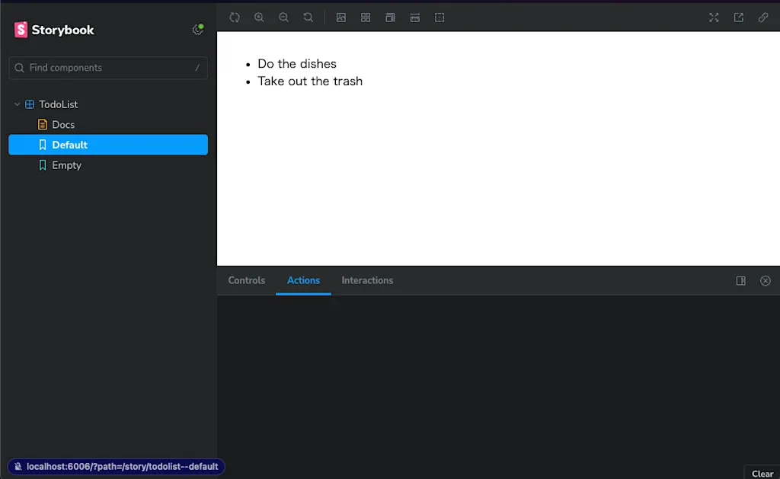Close the addon panel
Screen dimensions: 780x479
(766, 281)
